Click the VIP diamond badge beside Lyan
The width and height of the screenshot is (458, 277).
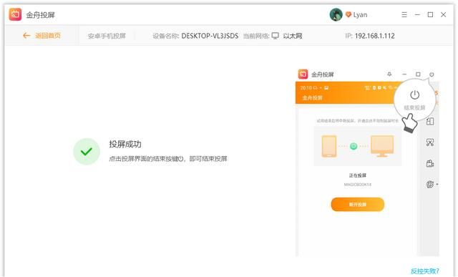tap(349, 14)
